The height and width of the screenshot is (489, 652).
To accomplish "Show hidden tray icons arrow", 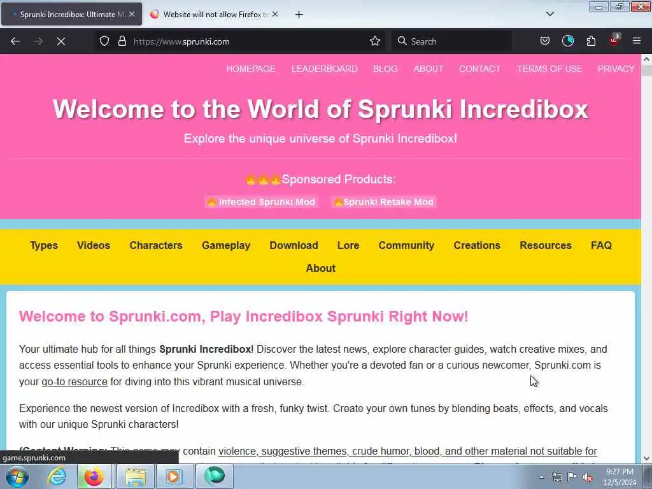I will (541, 478).
